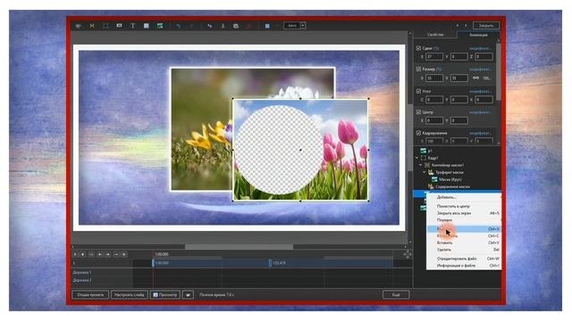Viewport: 572px width, 321px height.
Task: Choose Закрыть весь экран in context menu
Action: pyautogui.click(x=464, y=213)
